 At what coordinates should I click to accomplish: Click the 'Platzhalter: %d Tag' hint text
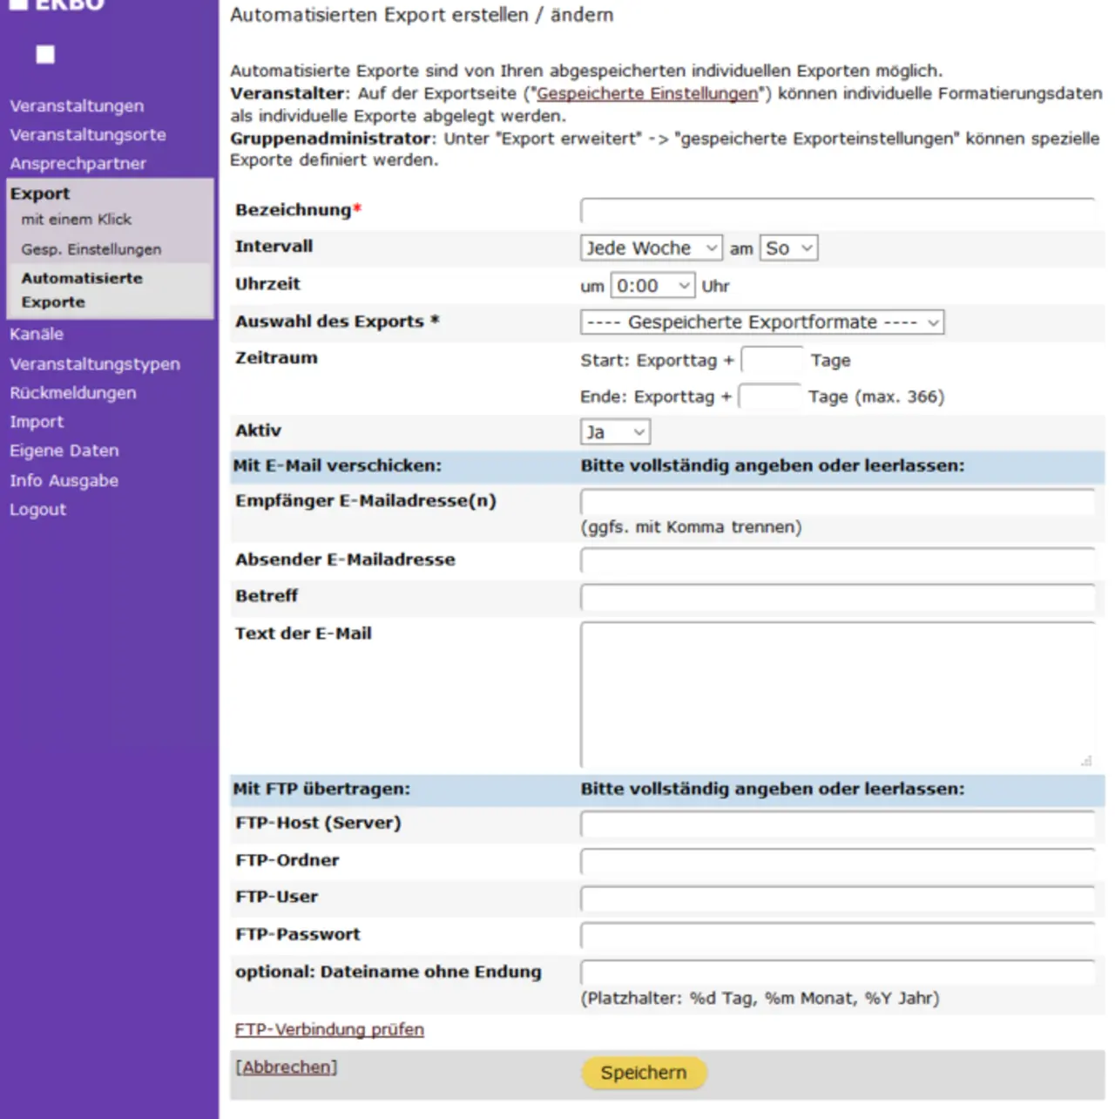click(760, 999)
